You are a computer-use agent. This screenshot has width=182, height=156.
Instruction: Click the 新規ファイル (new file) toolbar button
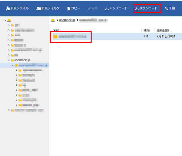(17, 8)
